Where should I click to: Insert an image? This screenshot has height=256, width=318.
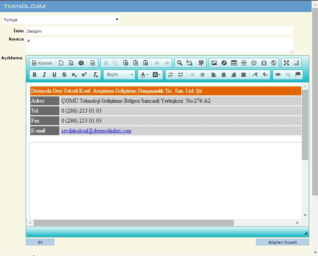point(214,63)
